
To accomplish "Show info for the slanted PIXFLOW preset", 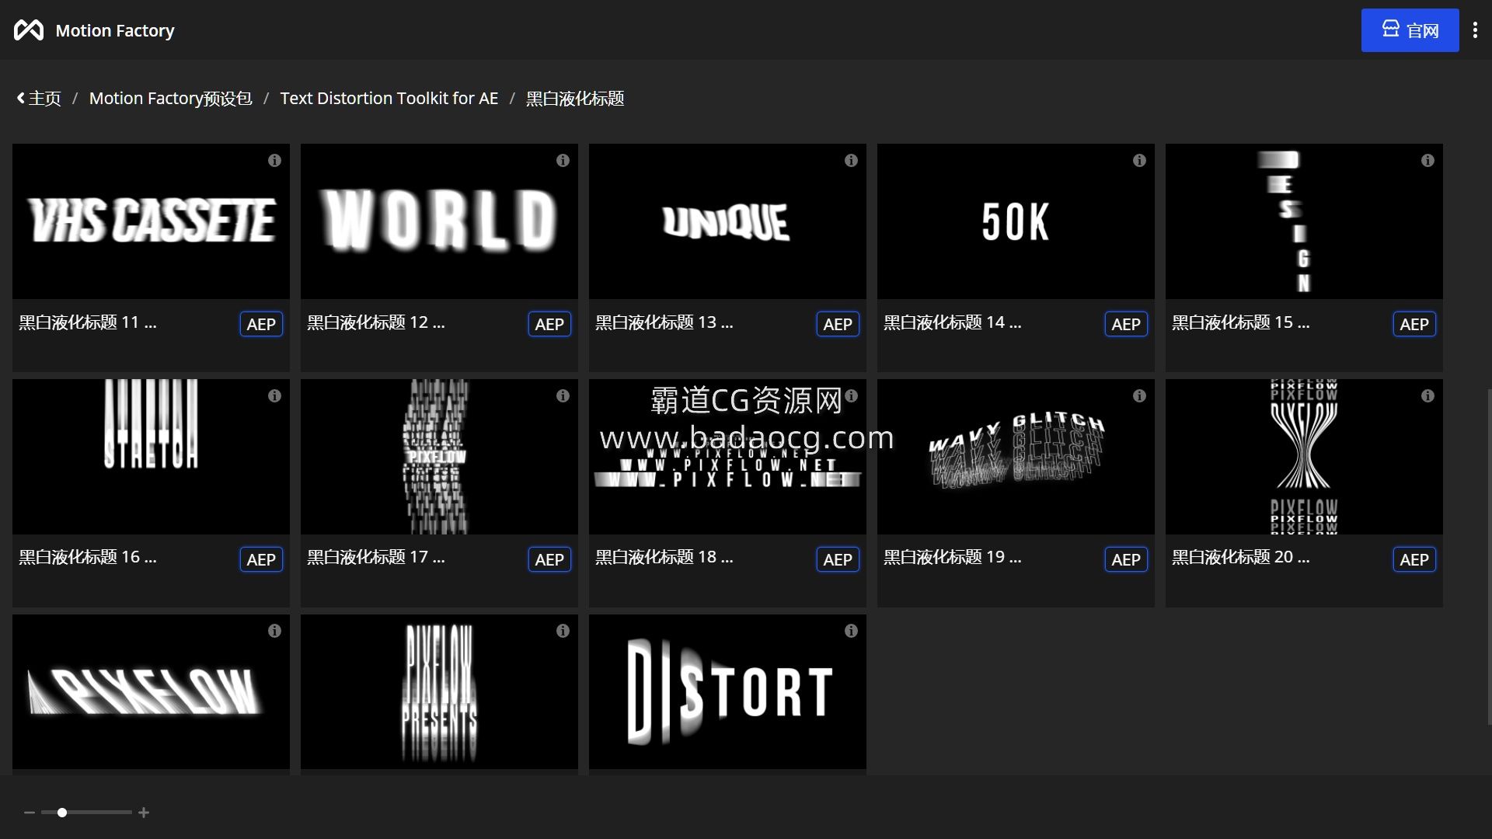I will tap(274, 632).
